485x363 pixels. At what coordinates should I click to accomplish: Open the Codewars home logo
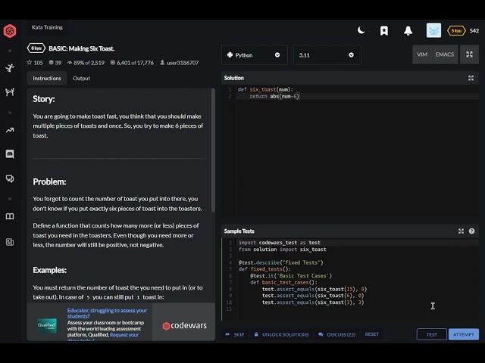click(10, 31)
